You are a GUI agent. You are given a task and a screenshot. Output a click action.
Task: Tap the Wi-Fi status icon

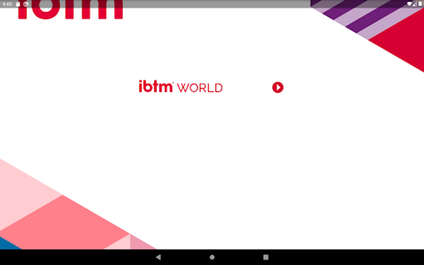(409, 4)
